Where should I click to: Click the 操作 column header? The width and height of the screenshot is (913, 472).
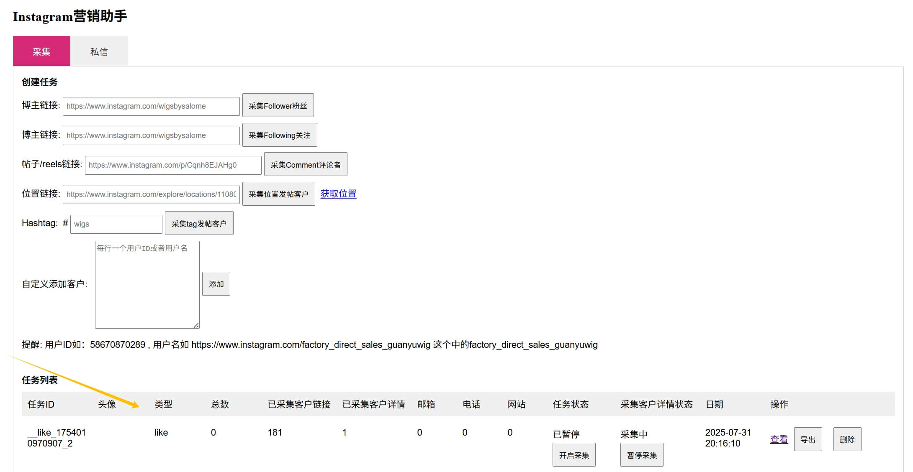(779, 404)
